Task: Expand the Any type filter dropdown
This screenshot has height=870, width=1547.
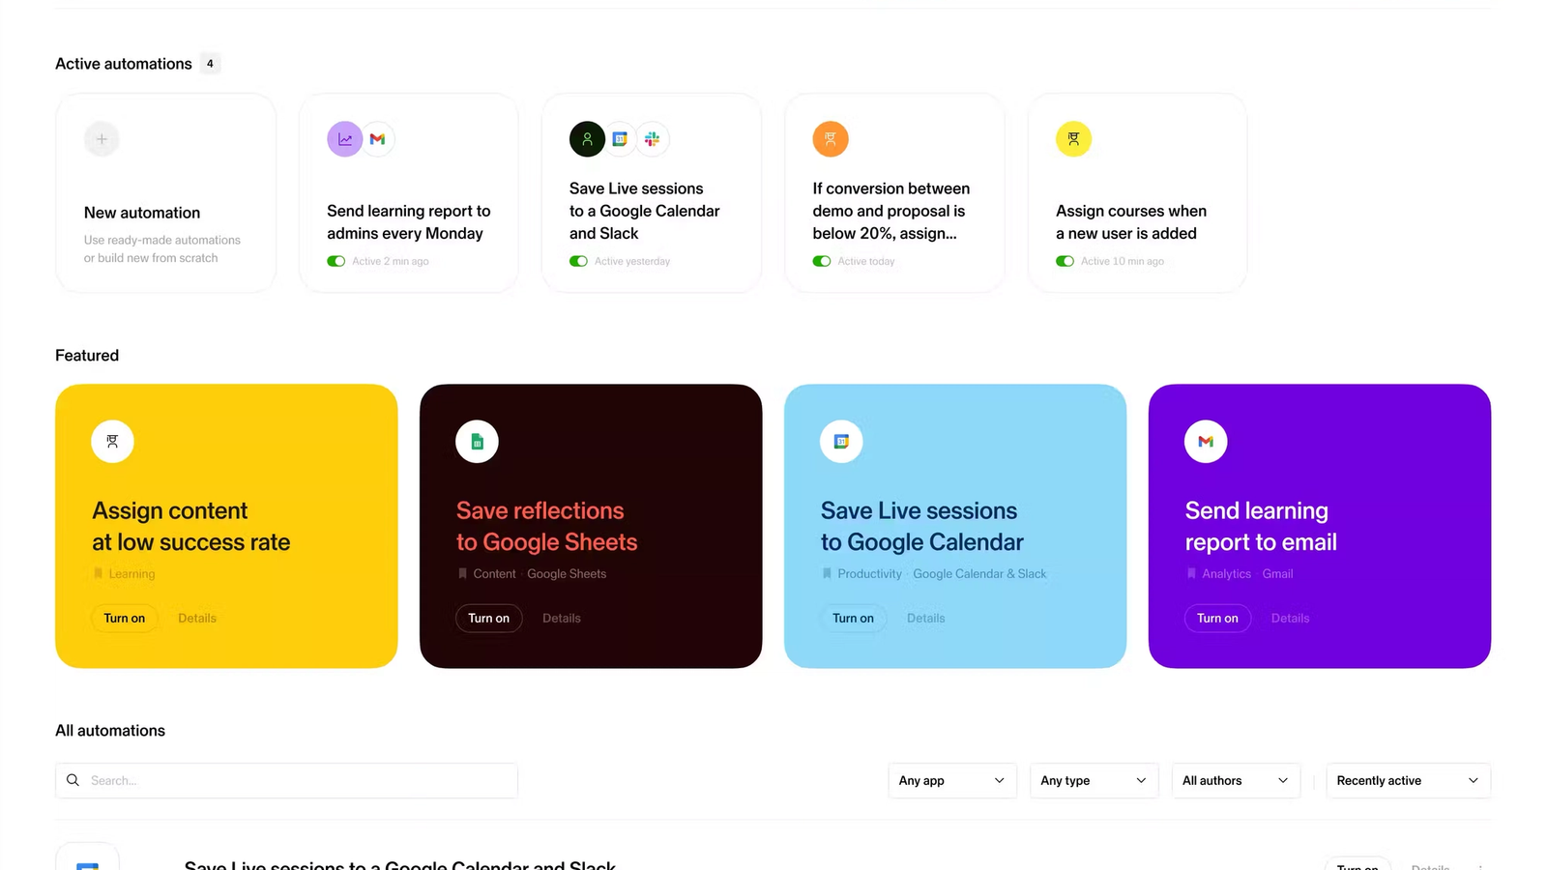Action: pyautogui.click(x=1094, y=781)
